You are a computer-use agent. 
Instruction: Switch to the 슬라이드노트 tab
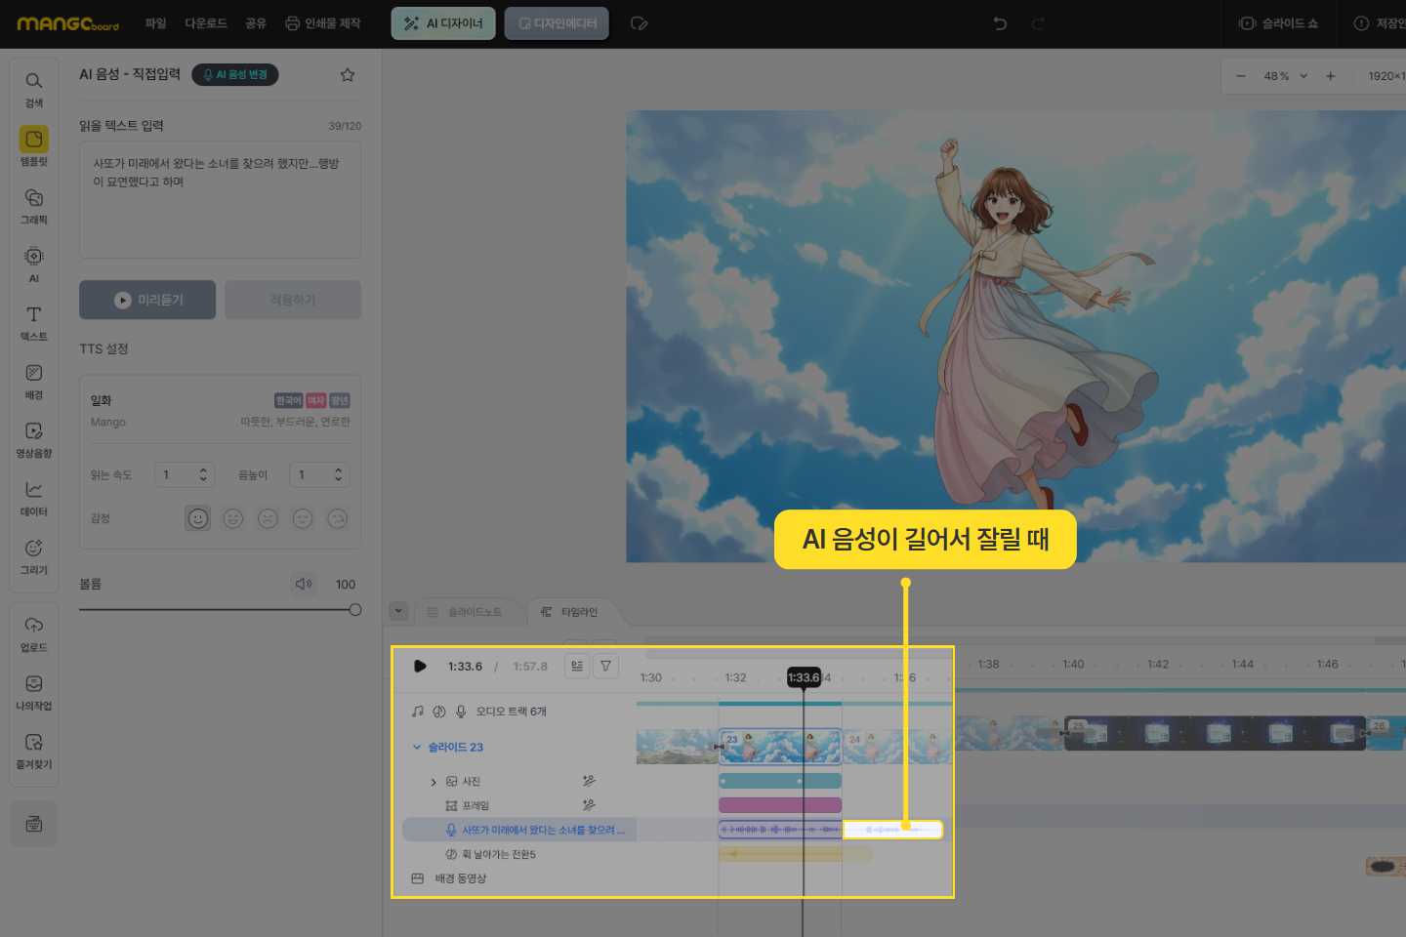466,612
